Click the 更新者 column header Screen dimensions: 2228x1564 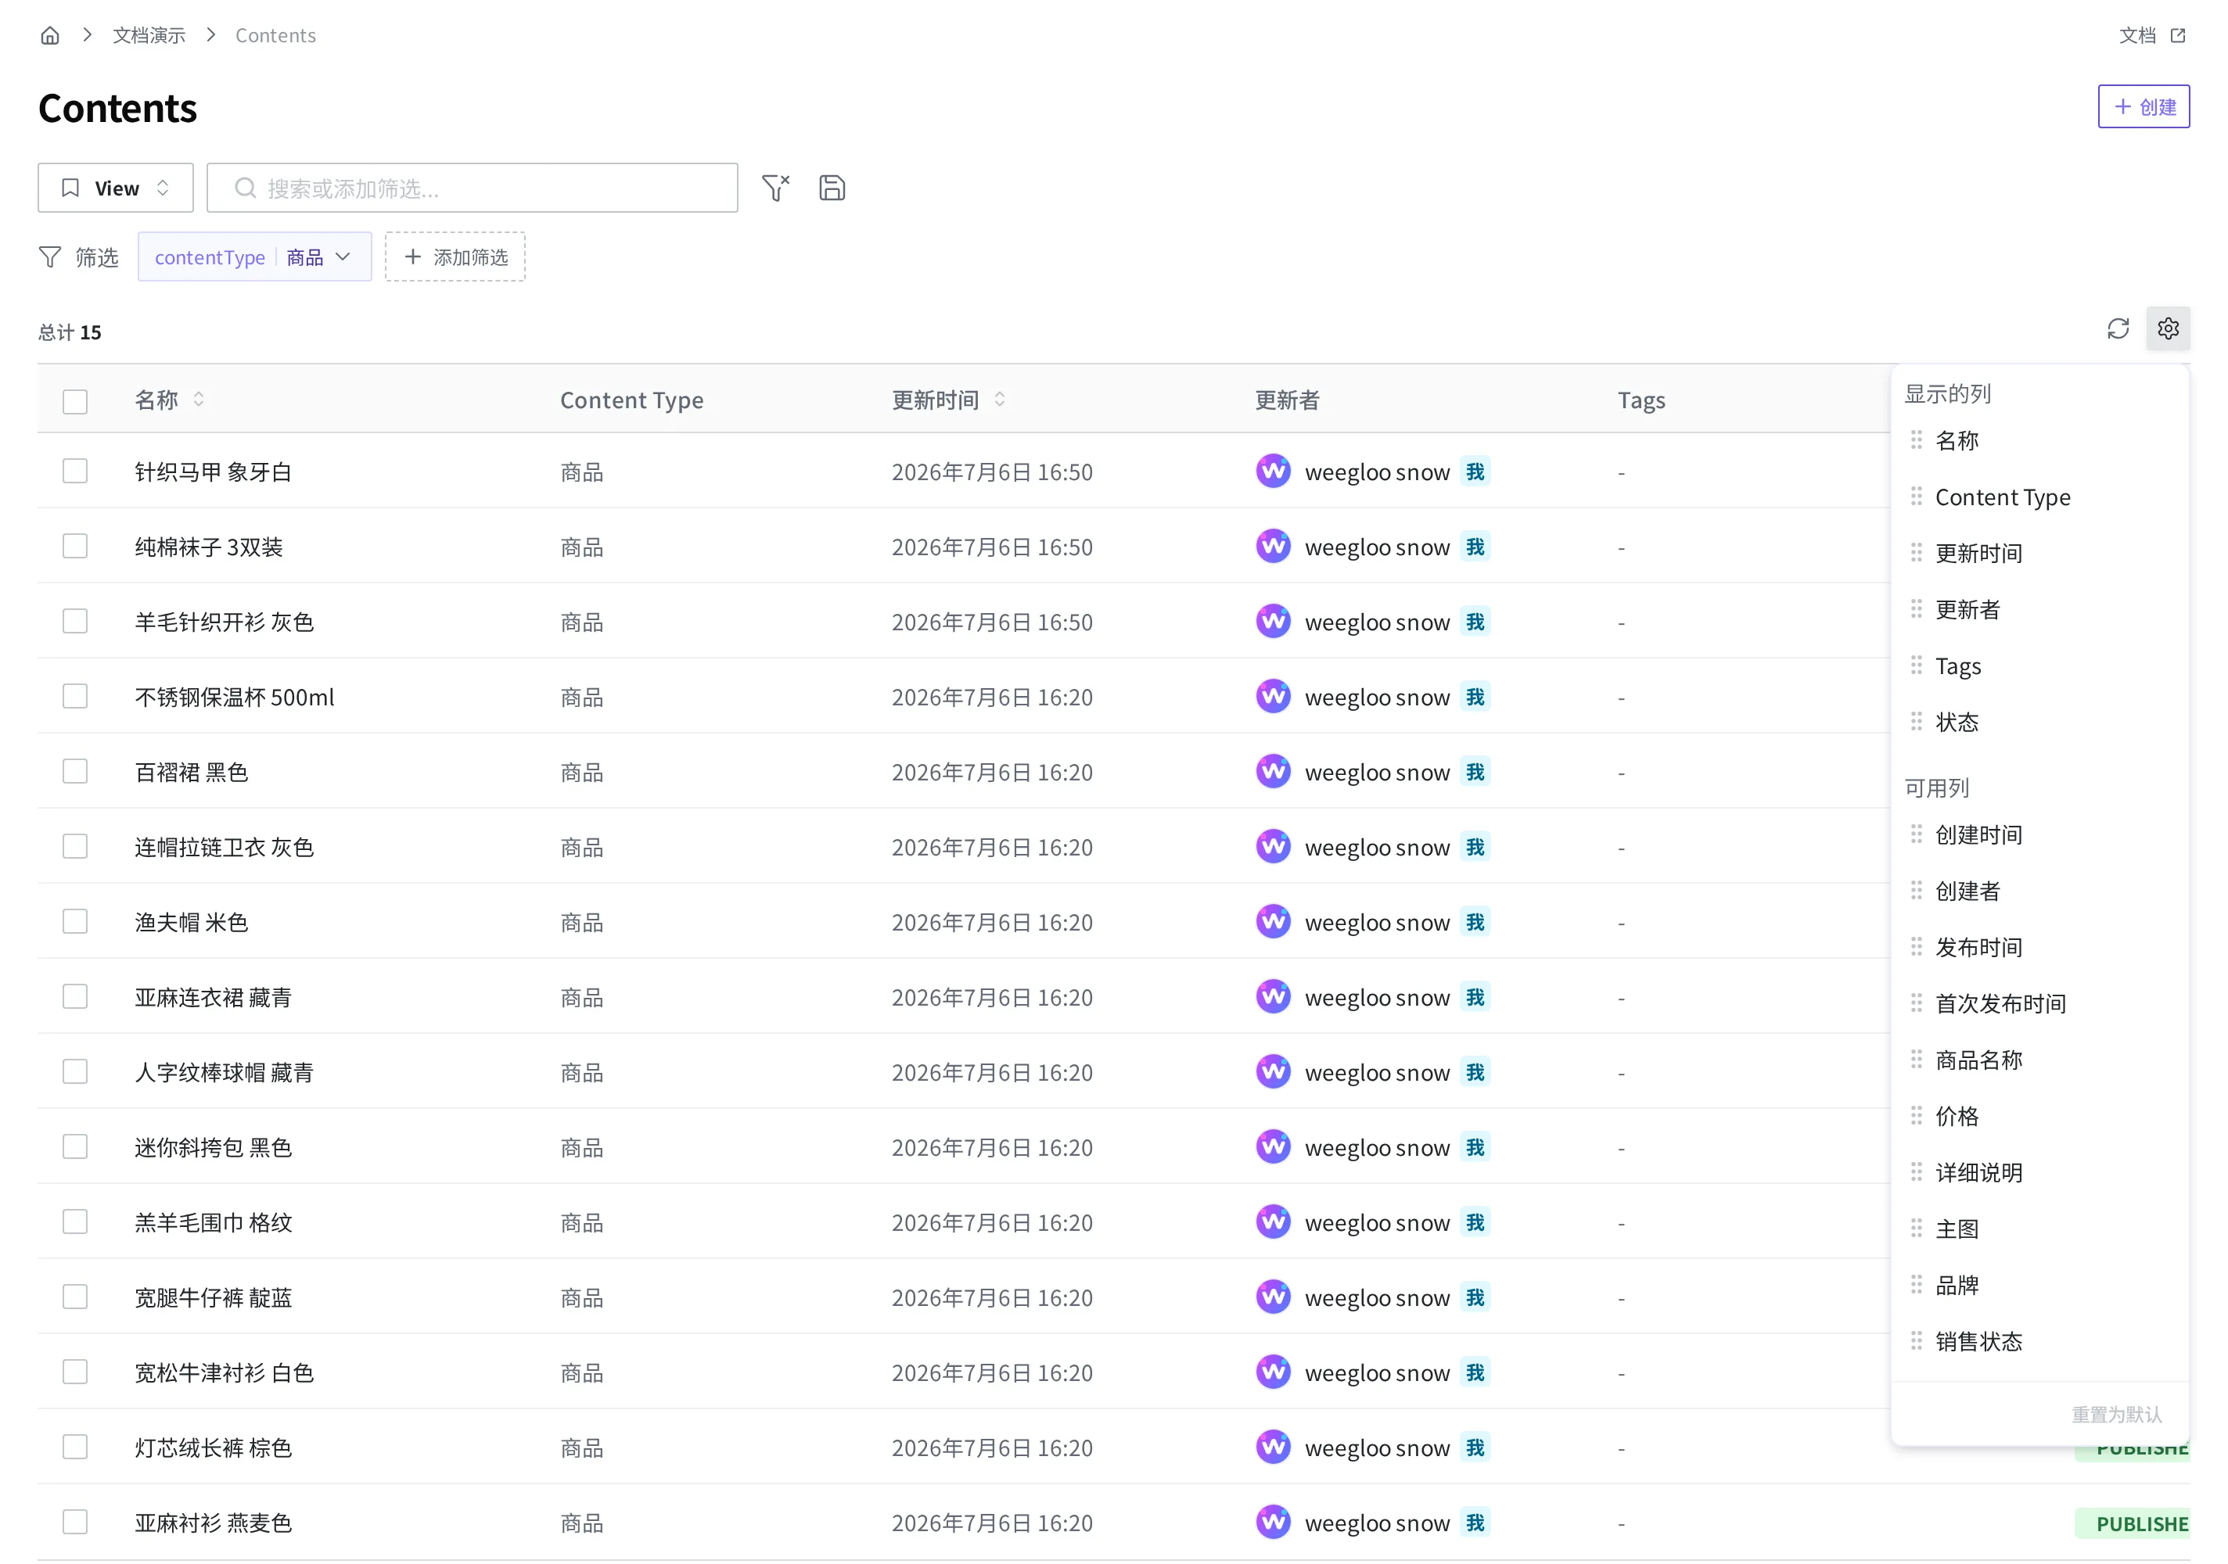pos(1287,400)
